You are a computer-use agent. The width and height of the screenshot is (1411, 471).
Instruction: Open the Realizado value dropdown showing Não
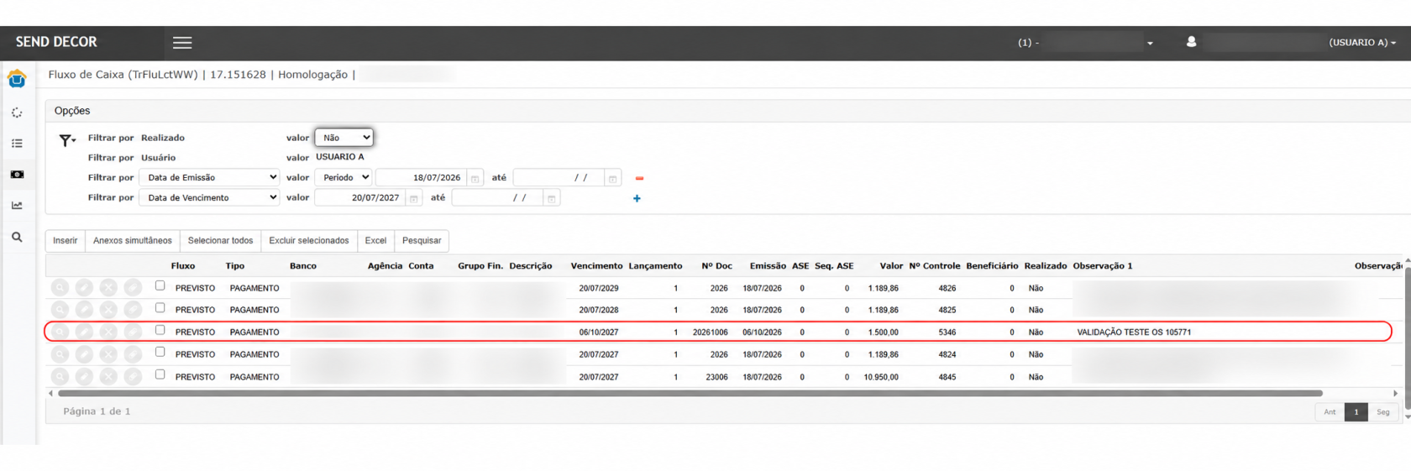(344, 138)
